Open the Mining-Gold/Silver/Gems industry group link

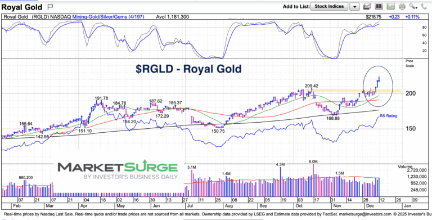(107, 17)
